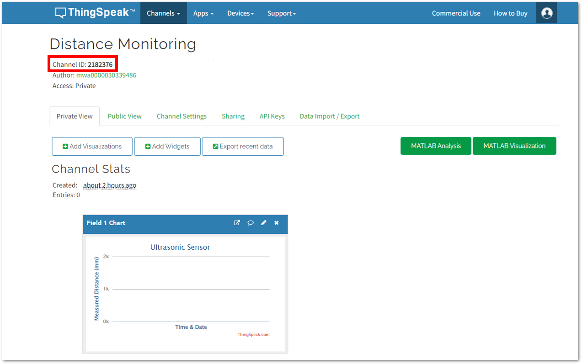
Task: Click the Measured Distance (mm) axis label
Action: tap(96, 289)
